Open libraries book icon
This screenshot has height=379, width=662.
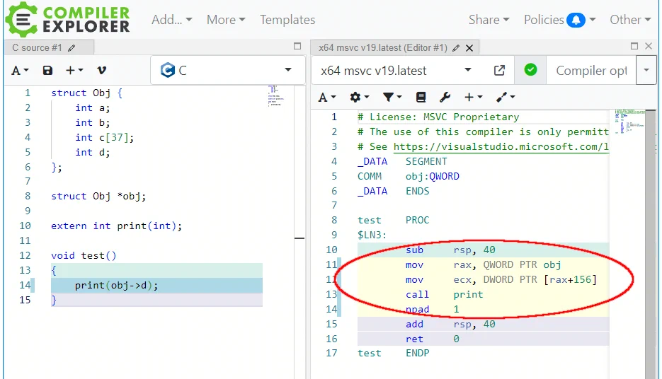[421, 98]
